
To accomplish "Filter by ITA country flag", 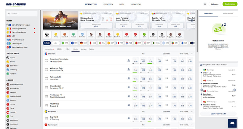I will click(x=102, y=43).
